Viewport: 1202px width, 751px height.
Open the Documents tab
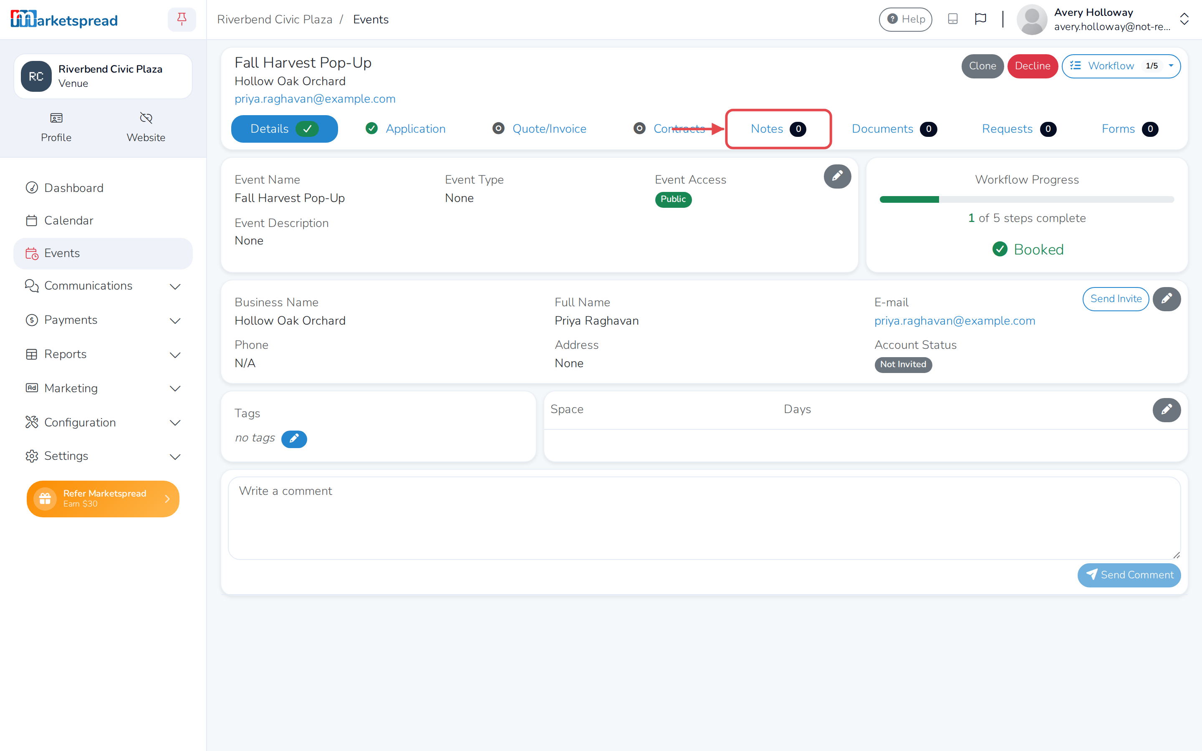(x=894, y=129)
